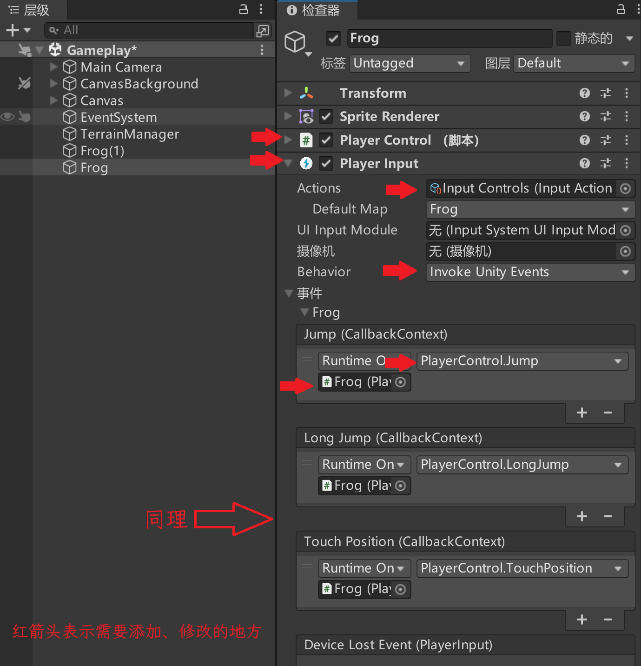Lock the Inspector panel padlock icon
Screen dimensions: 641x666
pyautogui.click(x=621, y=9)
